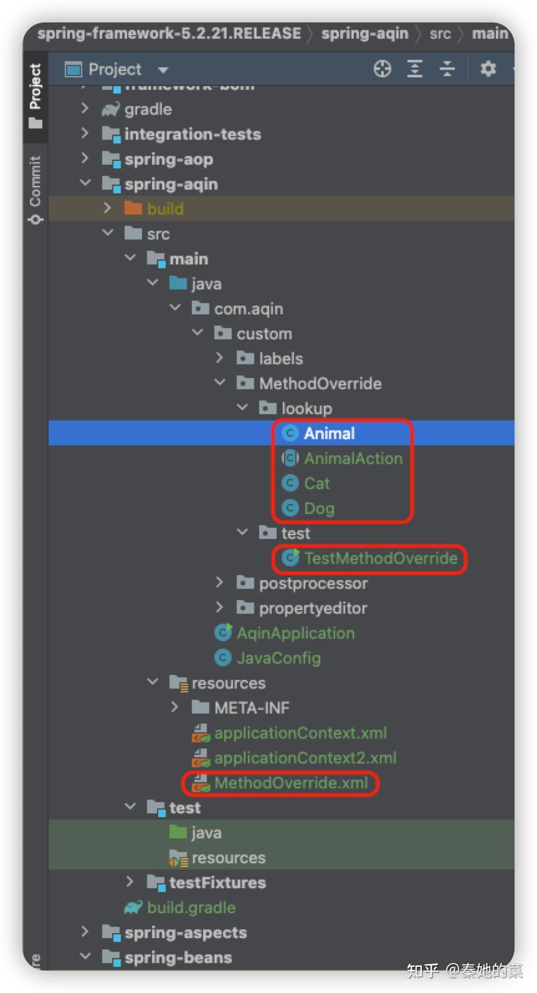The image size is (537, 993).
Task: Click the AnimalAction abstract class icon
Action: tap(290, 458)
